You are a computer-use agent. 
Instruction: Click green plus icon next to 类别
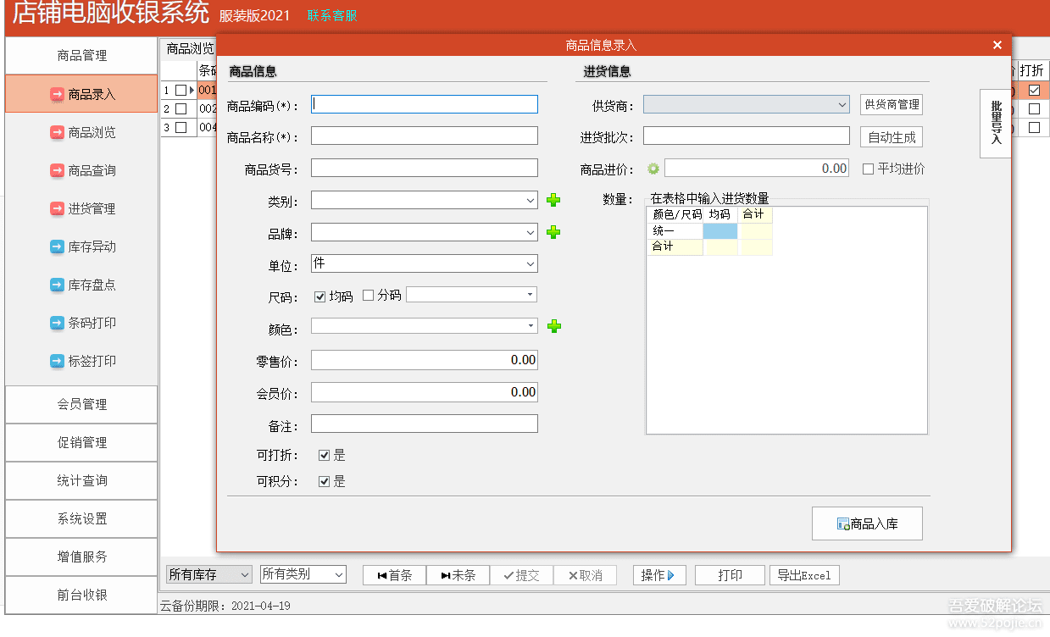pos(553,200)
